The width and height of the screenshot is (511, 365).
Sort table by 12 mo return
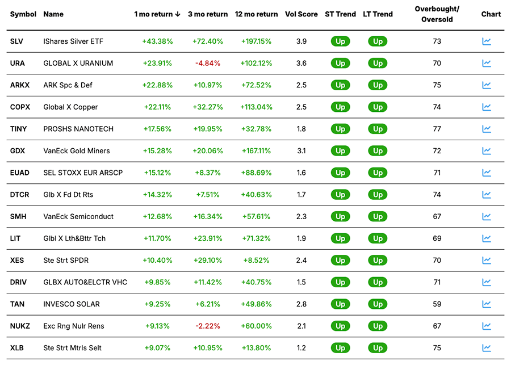click(x=256, y=14)
